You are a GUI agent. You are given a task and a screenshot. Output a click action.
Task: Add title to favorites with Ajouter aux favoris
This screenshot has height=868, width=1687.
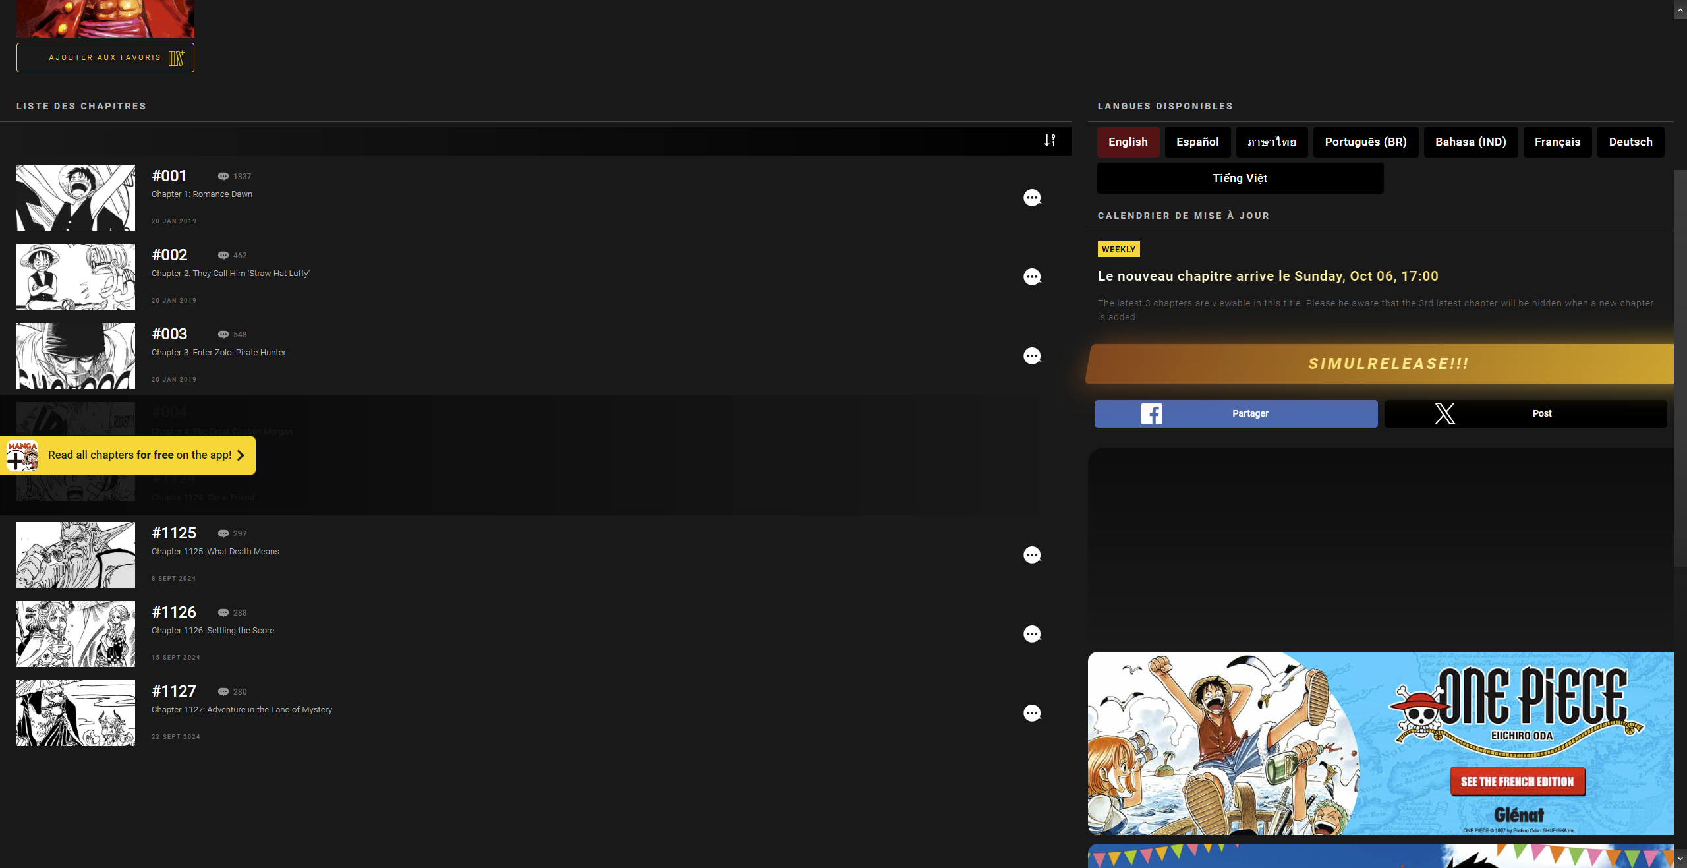pyautogui.click(x=105, y=58)
